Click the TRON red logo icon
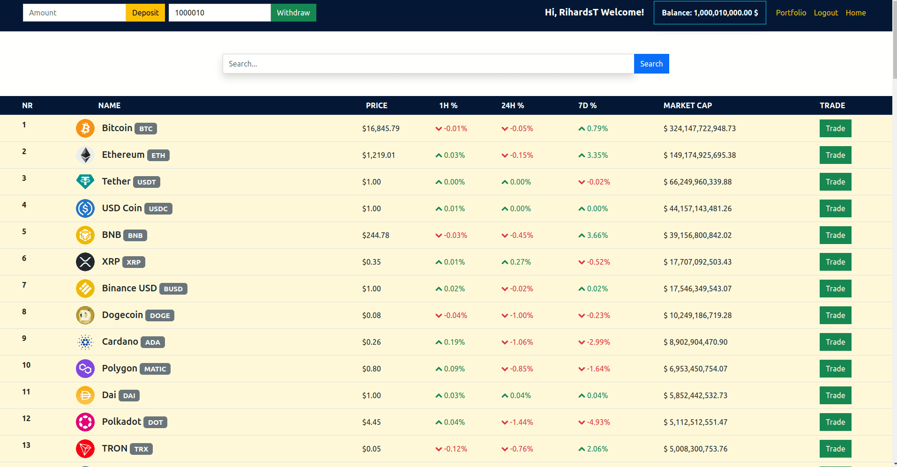This screenshot has width=897, height=467. coord(85,449)
